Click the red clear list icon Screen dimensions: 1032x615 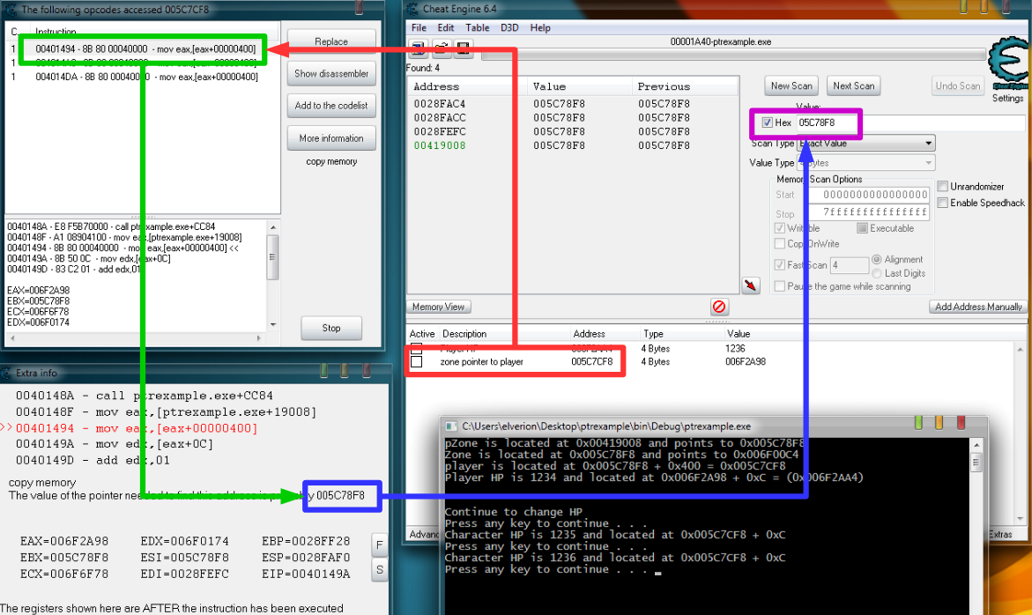coord(719,307)
